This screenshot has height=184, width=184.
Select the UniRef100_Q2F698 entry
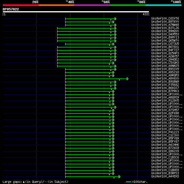click(165, 113)
